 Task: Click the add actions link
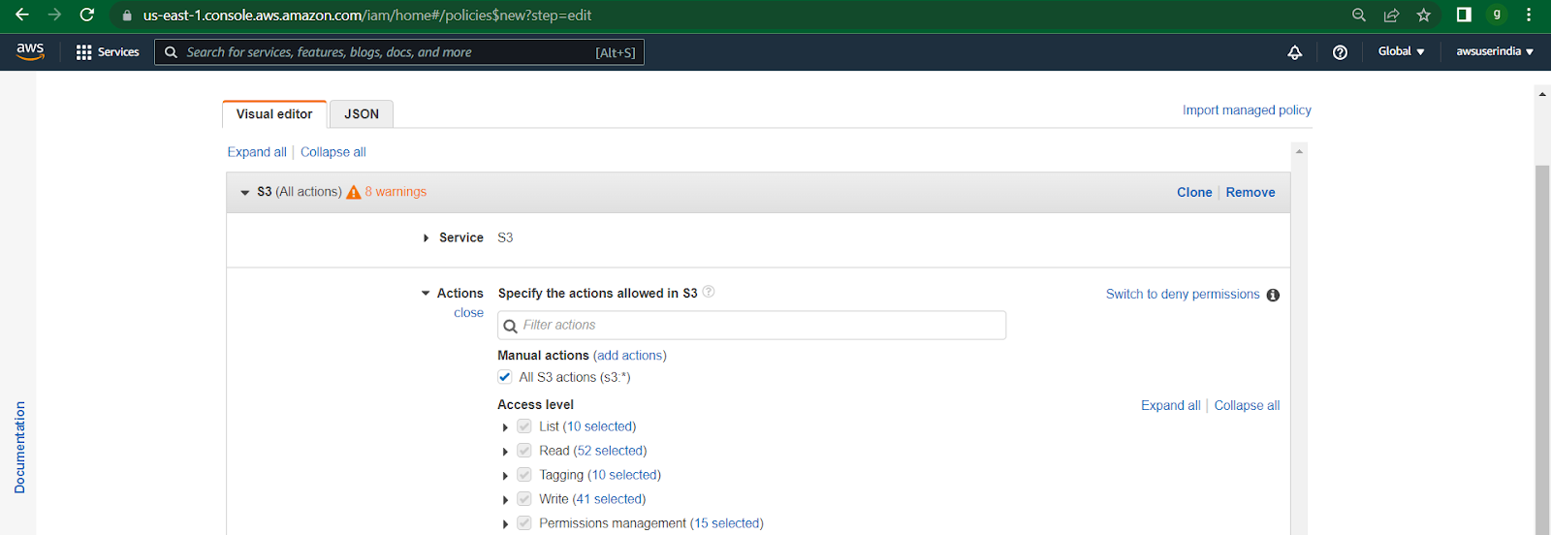click(x=629, y=356)
